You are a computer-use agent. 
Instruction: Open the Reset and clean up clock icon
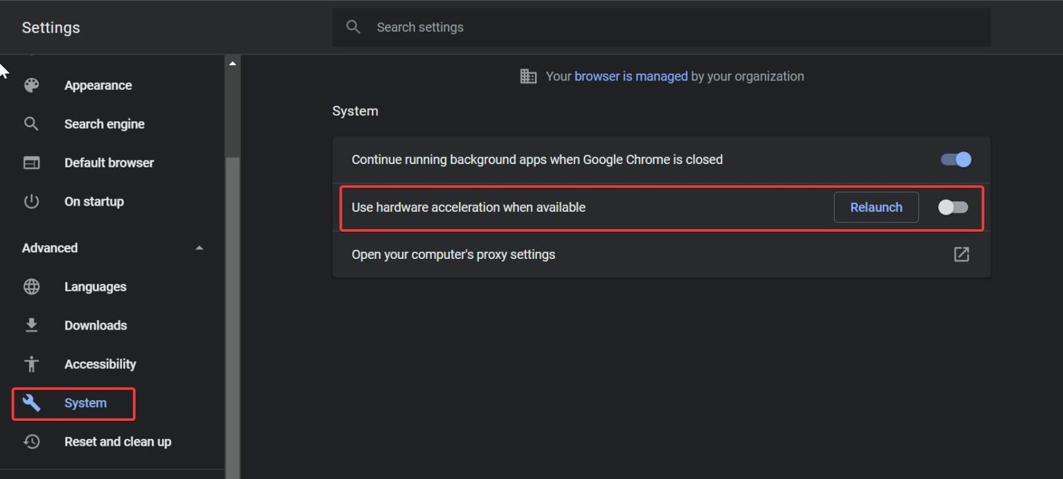point(32,442)
